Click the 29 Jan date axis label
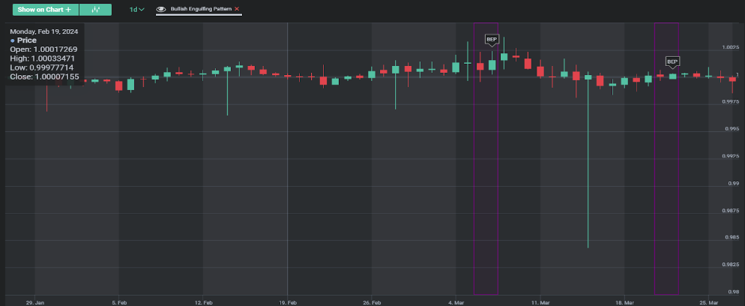Viewport: 745px width, 306px height. [x=34, y=302]
